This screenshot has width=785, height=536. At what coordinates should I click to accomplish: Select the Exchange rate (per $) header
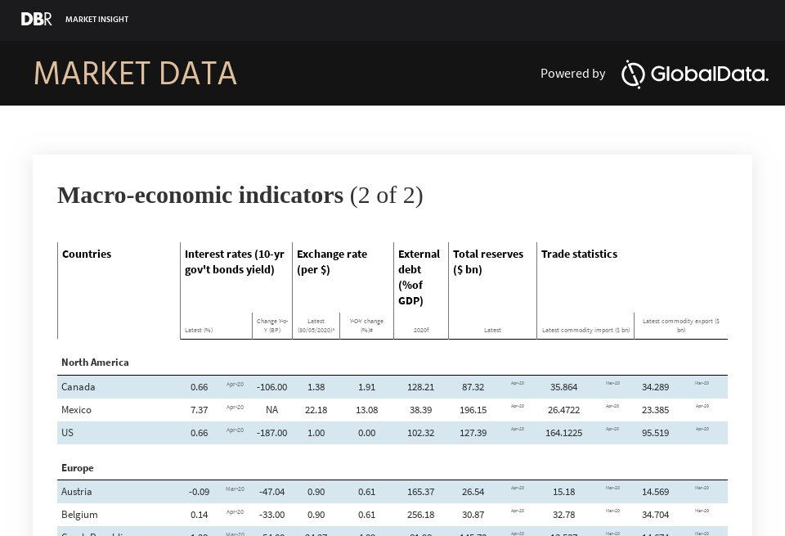(x=332, y=262)
